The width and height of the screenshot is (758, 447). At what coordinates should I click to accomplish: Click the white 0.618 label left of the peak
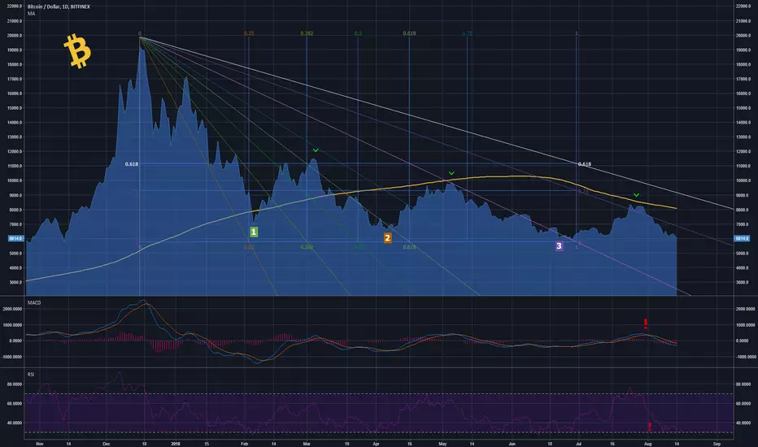click(132, 164)
